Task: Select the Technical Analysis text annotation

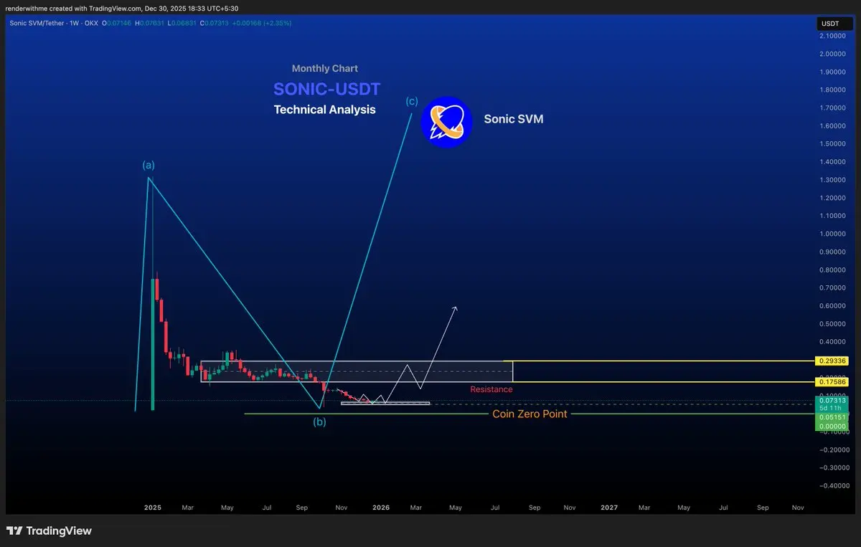Action: (x=325, y=110)
